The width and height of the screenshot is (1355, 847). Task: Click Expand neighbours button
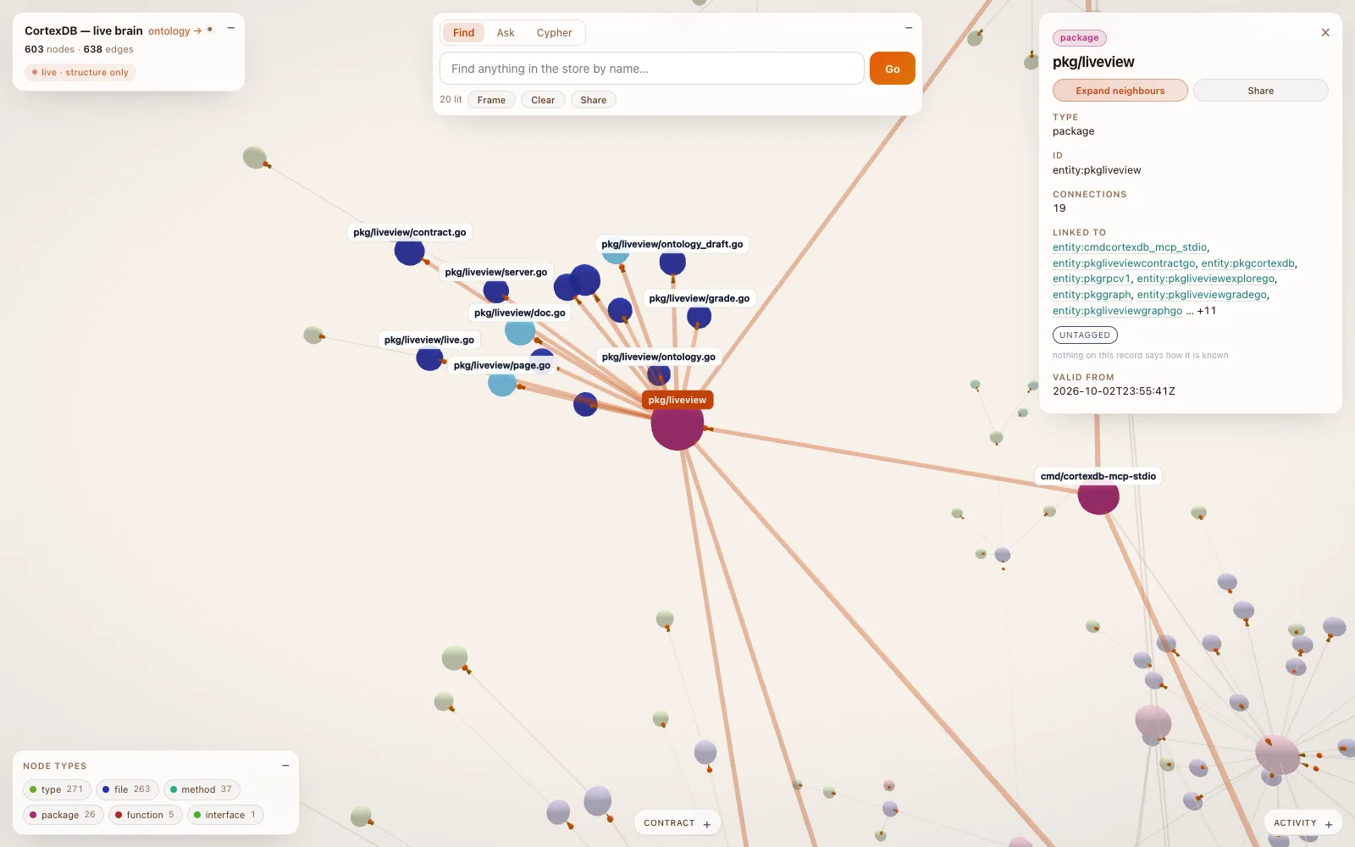point(1120,91)
